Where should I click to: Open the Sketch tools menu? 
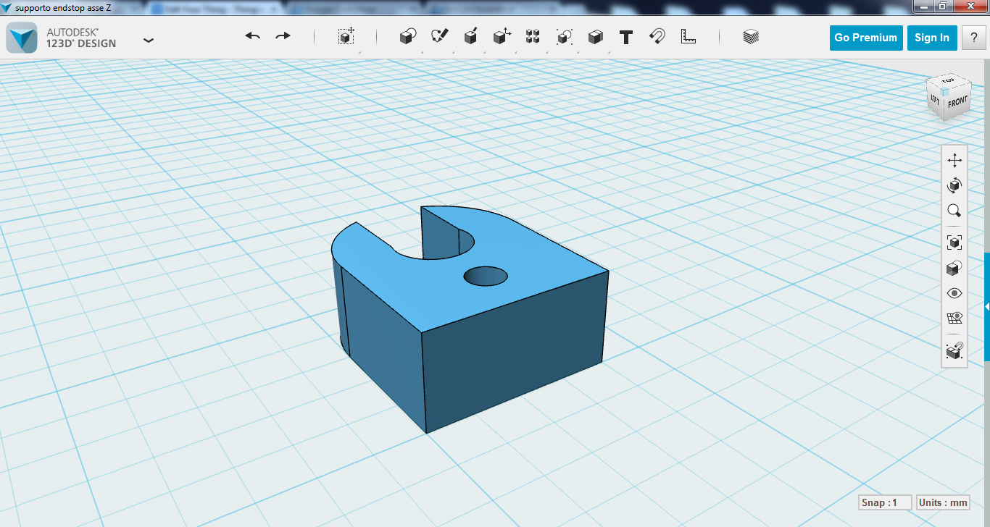point(439,37)
